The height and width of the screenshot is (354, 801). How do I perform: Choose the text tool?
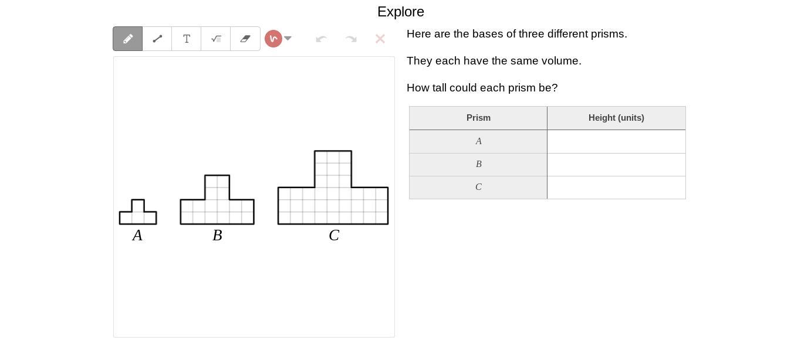187,39
